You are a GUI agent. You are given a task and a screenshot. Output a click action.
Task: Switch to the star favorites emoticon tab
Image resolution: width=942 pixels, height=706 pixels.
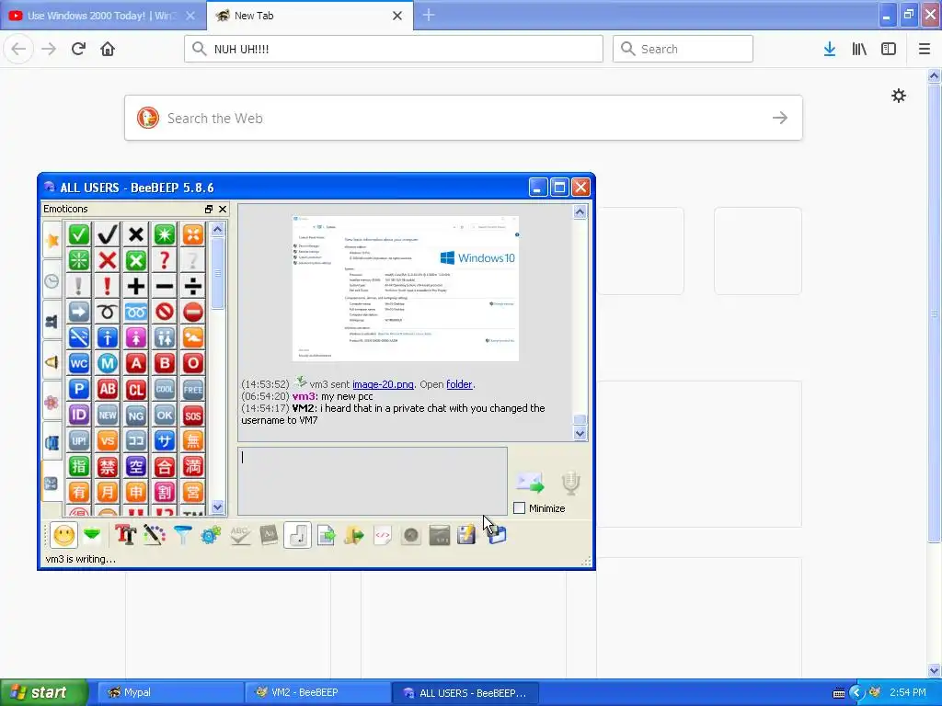52,240
